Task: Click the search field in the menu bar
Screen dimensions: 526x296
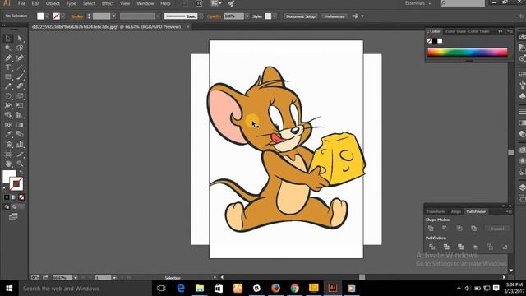Action: [462, 3]
